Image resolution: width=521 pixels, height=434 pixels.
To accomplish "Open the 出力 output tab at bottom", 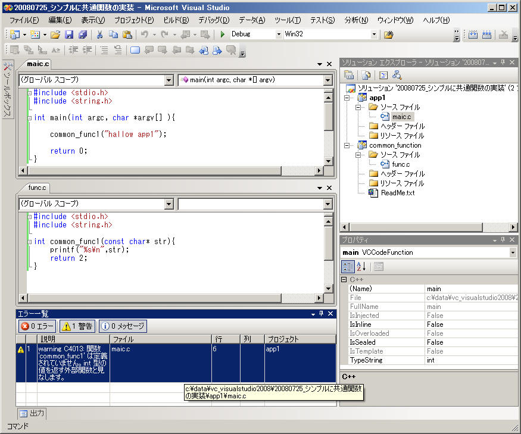I will point(32,413).
